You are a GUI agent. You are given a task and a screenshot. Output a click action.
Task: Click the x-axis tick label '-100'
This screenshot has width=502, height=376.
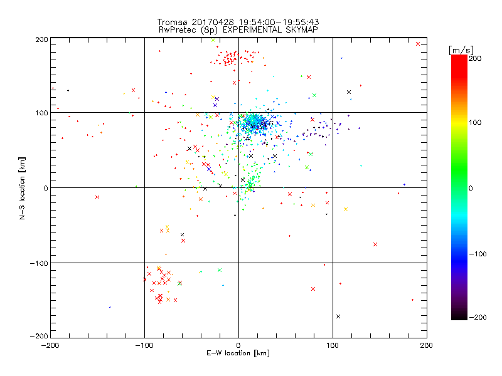tap(144, 345)
